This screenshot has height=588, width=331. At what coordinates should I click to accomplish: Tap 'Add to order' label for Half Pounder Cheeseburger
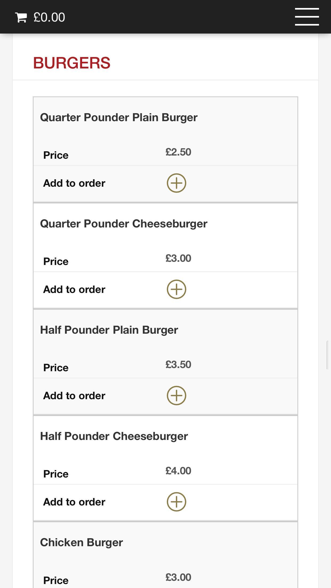[x=74, y=502]
